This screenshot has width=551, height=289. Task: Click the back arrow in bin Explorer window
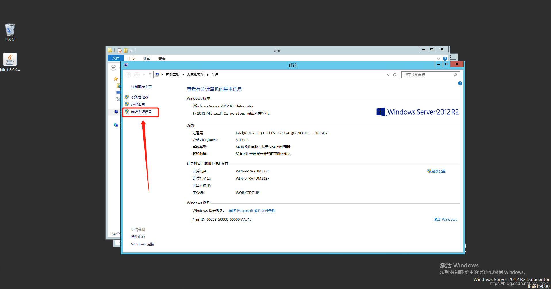pyautogui.click(x=114, y=68)
